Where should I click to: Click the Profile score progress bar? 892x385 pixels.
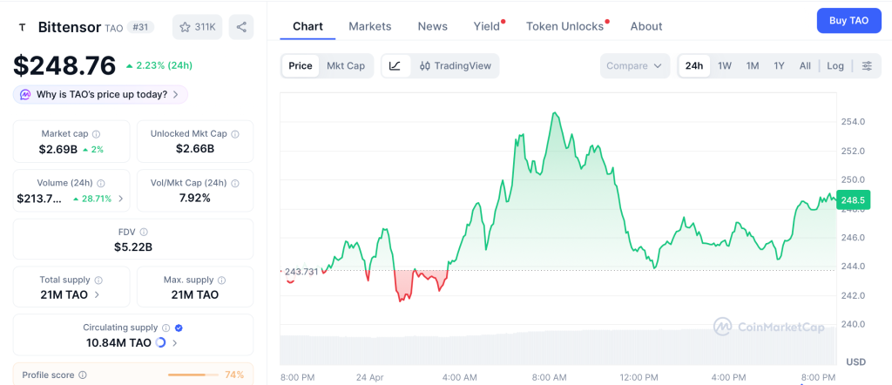pos(192,375)
